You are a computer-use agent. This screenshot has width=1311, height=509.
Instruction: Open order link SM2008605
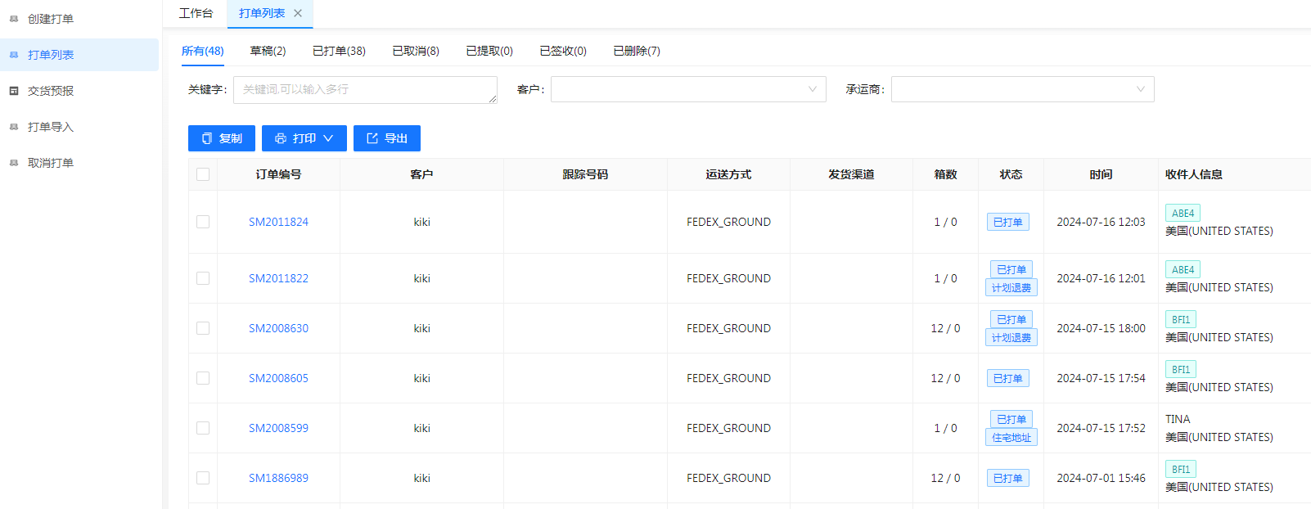point(278,378)
